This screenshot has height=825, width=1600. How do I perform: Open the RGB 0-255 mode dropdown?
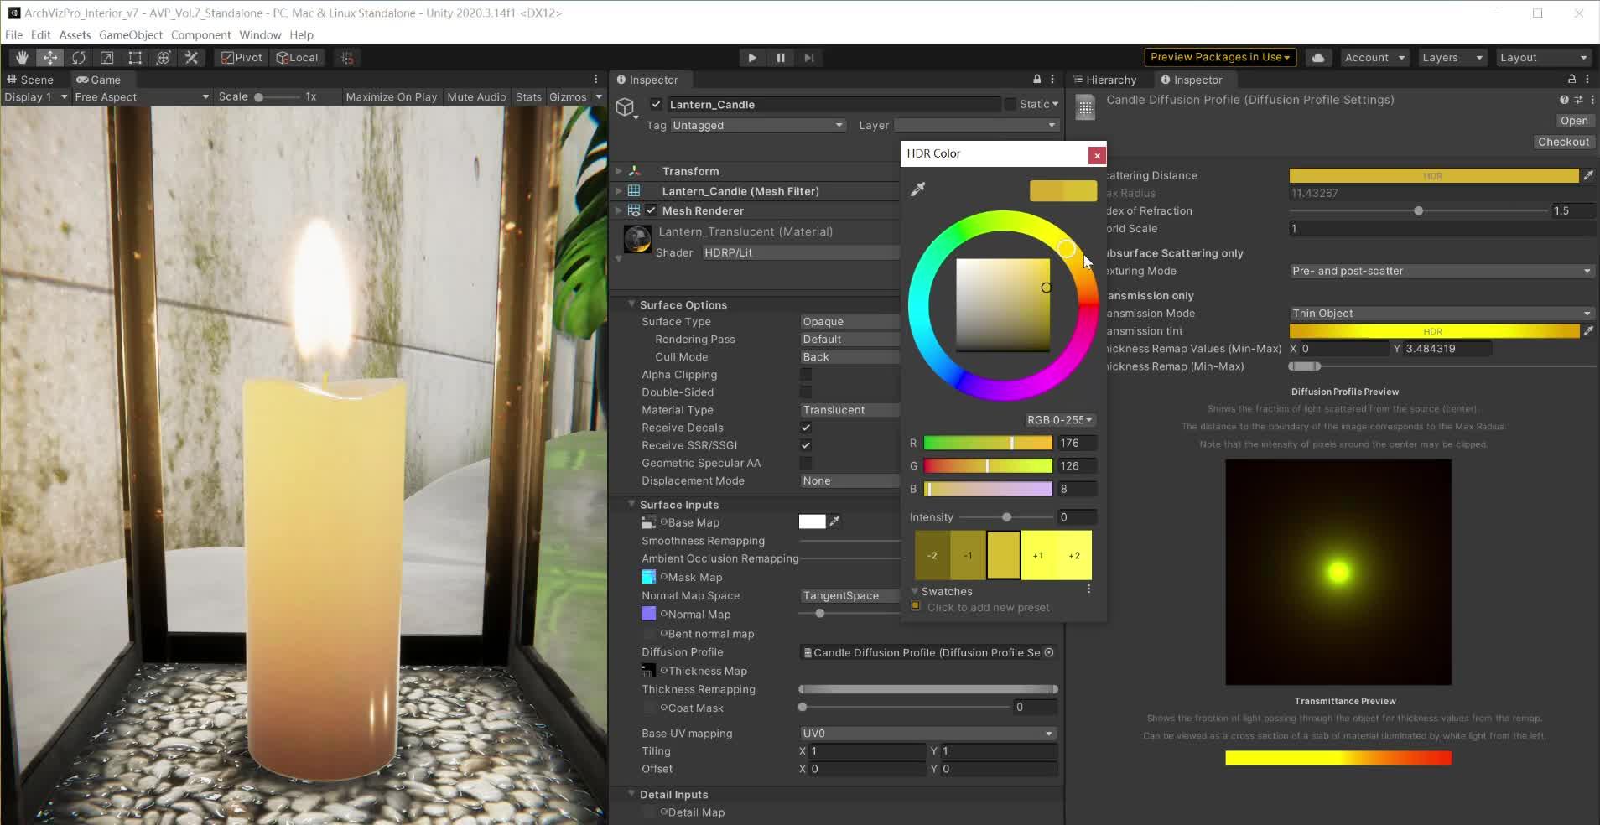coord(1059,420)
